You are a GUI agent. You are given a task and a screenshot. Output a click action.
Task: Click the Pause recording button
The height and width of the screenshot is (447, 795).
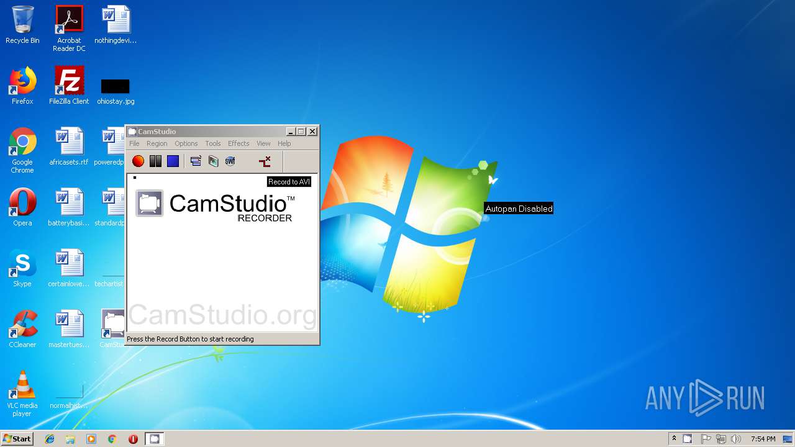click(x=155, y=161)
